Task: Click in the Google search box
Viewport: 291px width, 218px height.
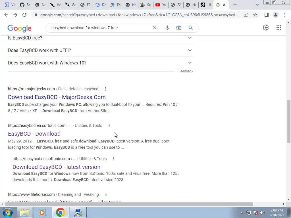Action: (x=100, y=28)
